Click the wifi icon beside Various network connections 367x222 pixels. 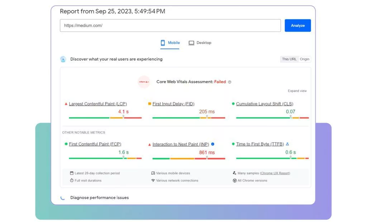click(153, 180)
